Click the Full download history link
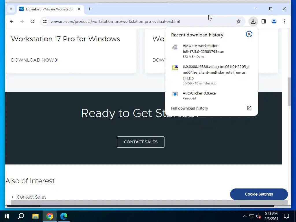 (x=190, y=108)
